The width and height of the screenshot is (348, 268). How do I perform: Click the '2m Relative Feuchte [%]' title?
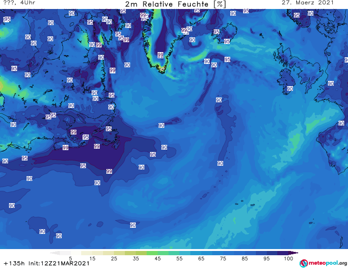click(x=176, y=4)
